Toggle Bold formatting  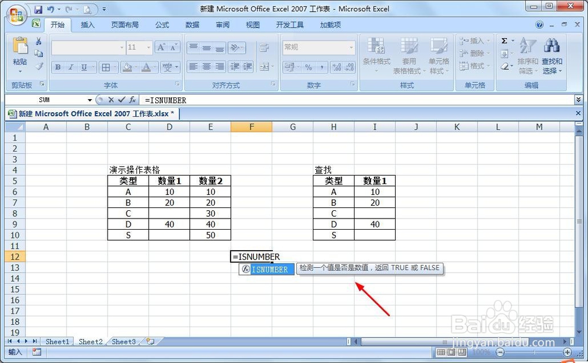point(58,67)
